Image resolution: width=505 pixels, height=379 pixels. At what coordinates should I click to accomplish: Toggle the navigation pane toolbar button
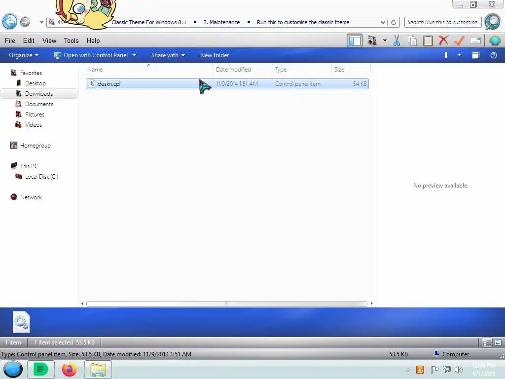355,40
